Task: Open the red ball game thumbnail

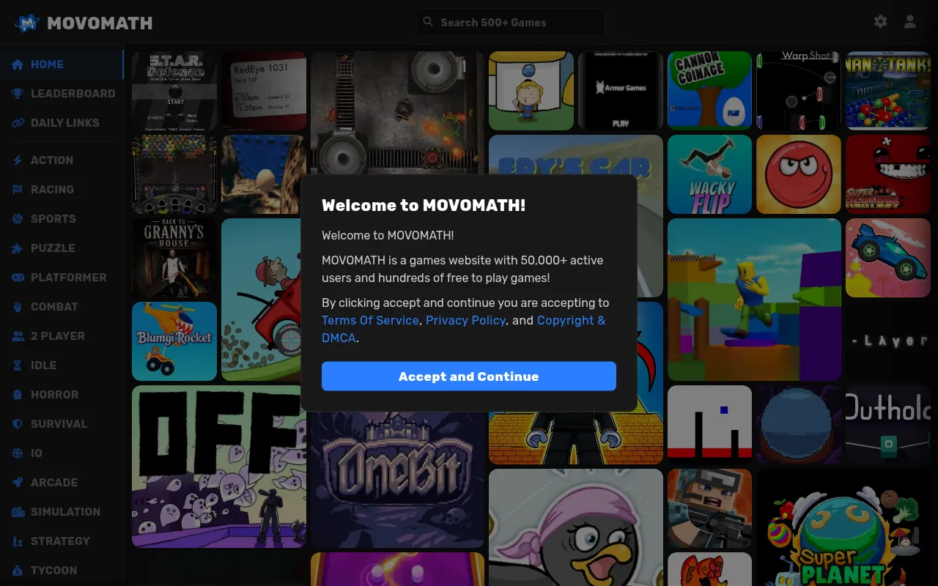Action: point(799,174)
